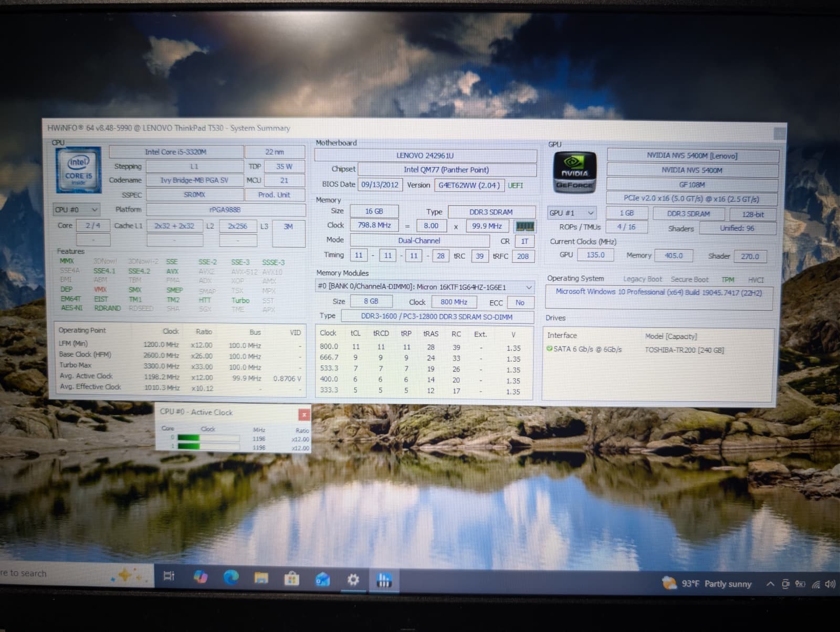Image resolution: width=840 pixels, height=632 pixels.
Task: Click the TDP value 35 W
Action: coord(284,166)
